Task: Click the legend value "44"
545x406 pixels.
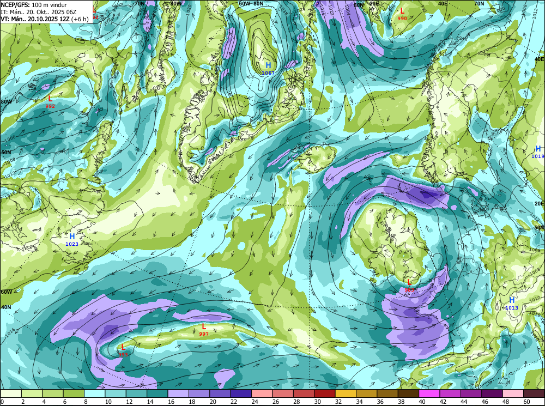Action: click(x=464, y=402)
